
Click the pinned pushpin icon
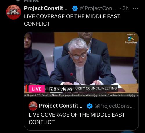18,1
